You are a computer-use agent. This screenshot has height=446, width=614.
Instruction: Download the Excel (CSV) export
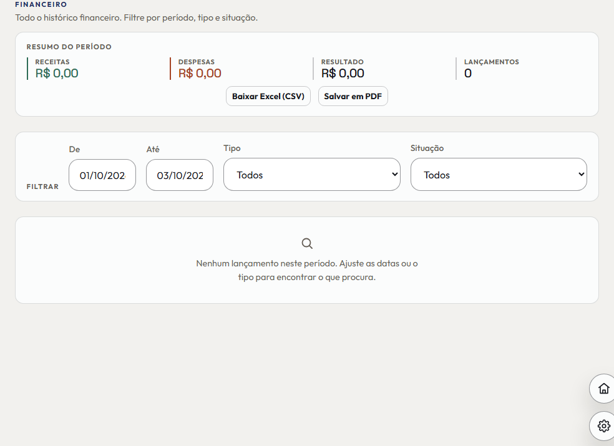pyautogui.click(x=268, y=96)
